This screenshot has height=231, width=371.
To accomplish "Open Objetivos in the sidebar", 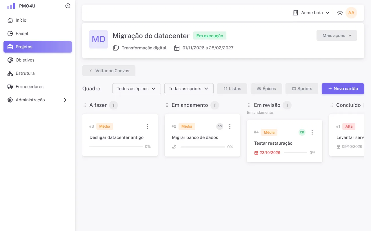I will pyautogui.click(x=38, y=60).
